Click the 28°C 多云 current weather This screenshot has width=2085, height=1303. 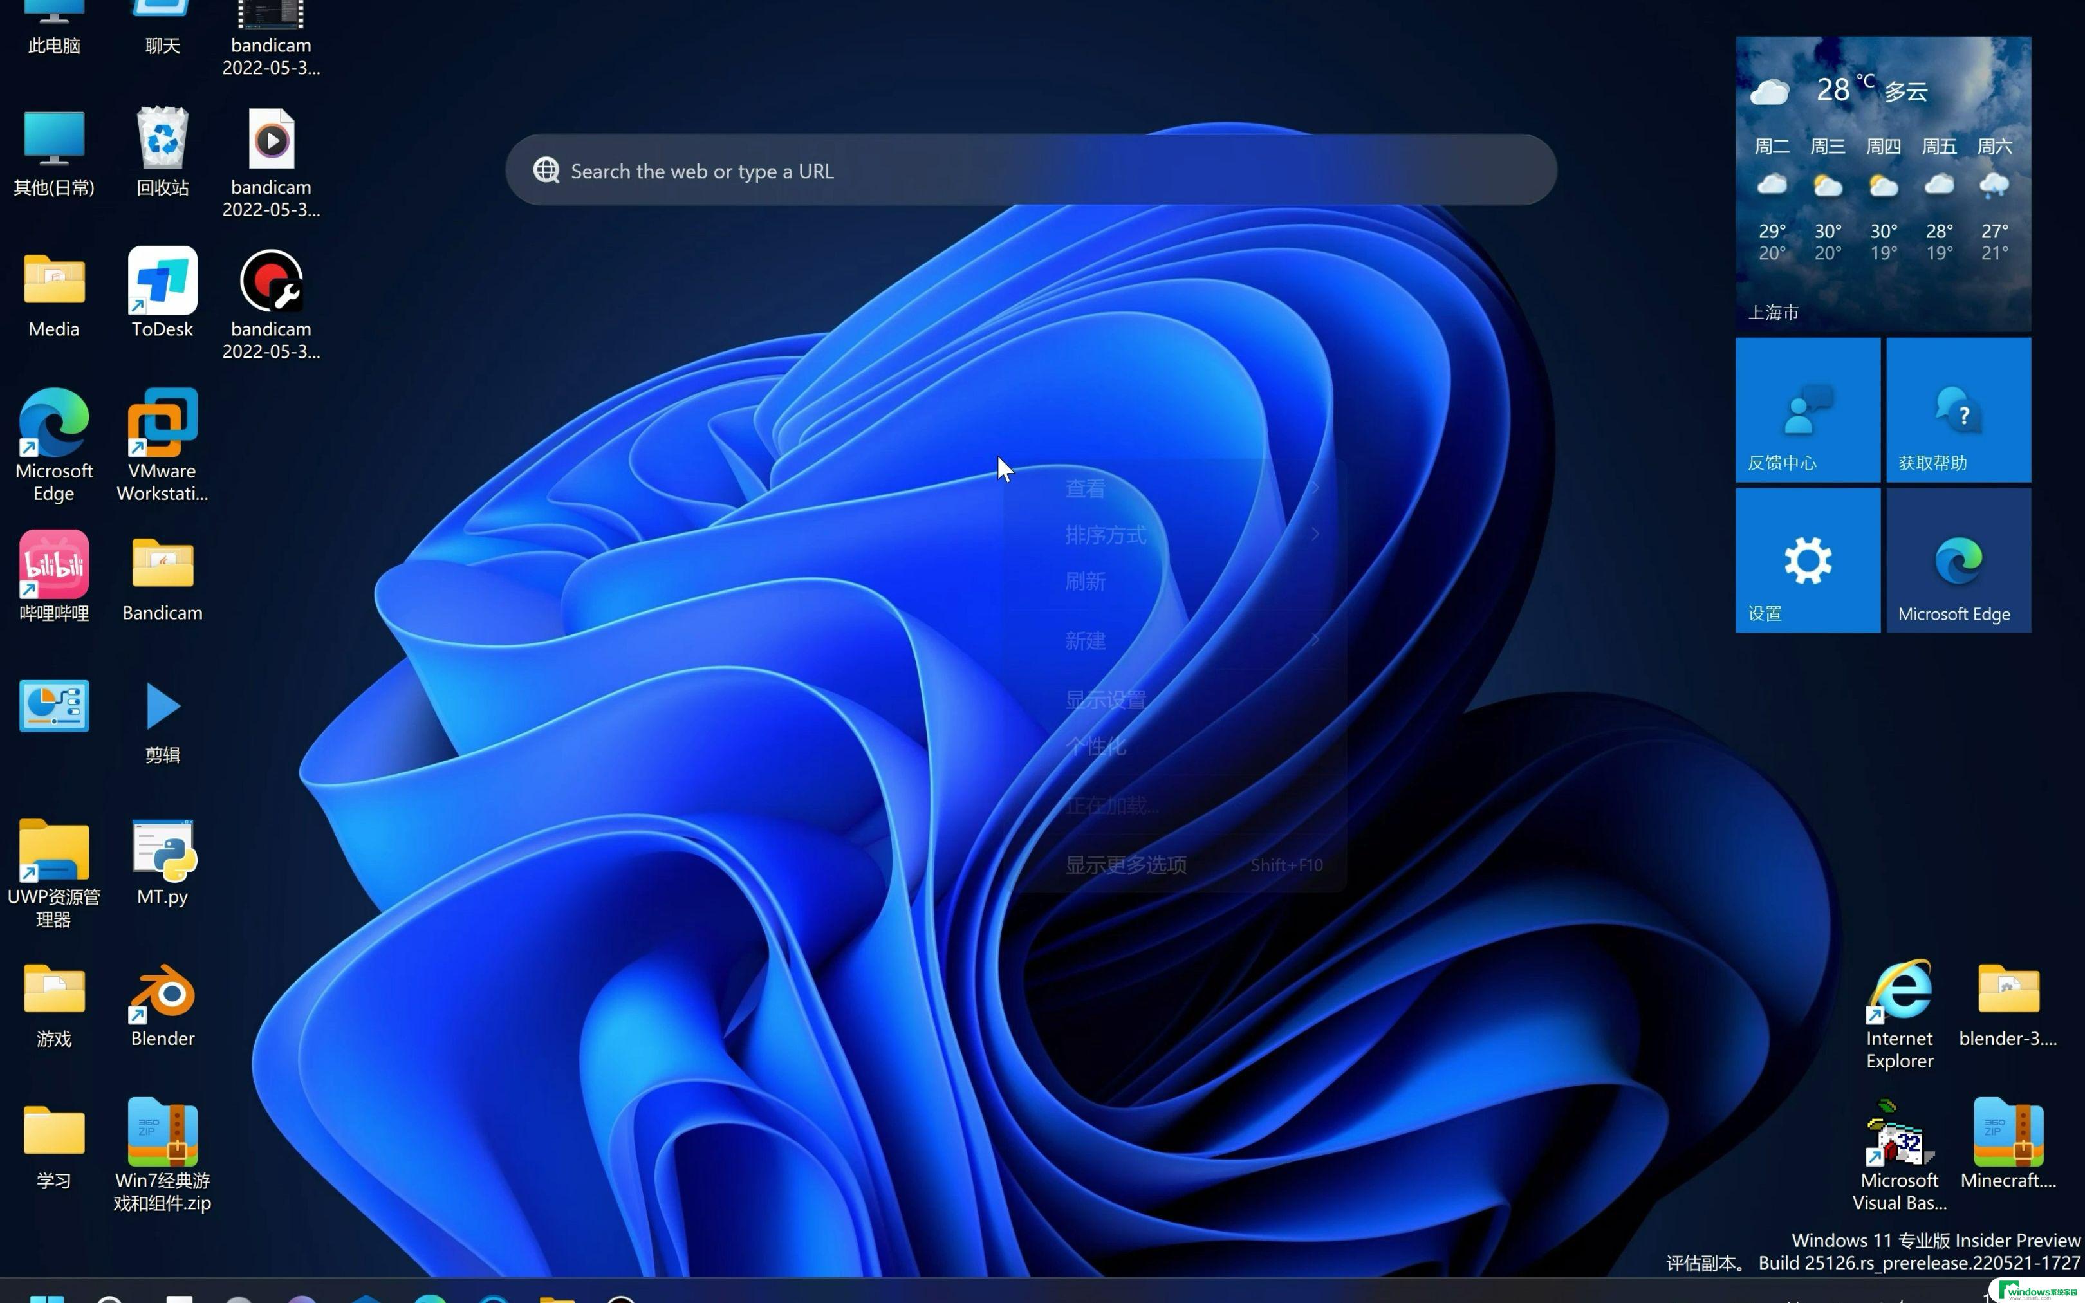point(1839,89)
